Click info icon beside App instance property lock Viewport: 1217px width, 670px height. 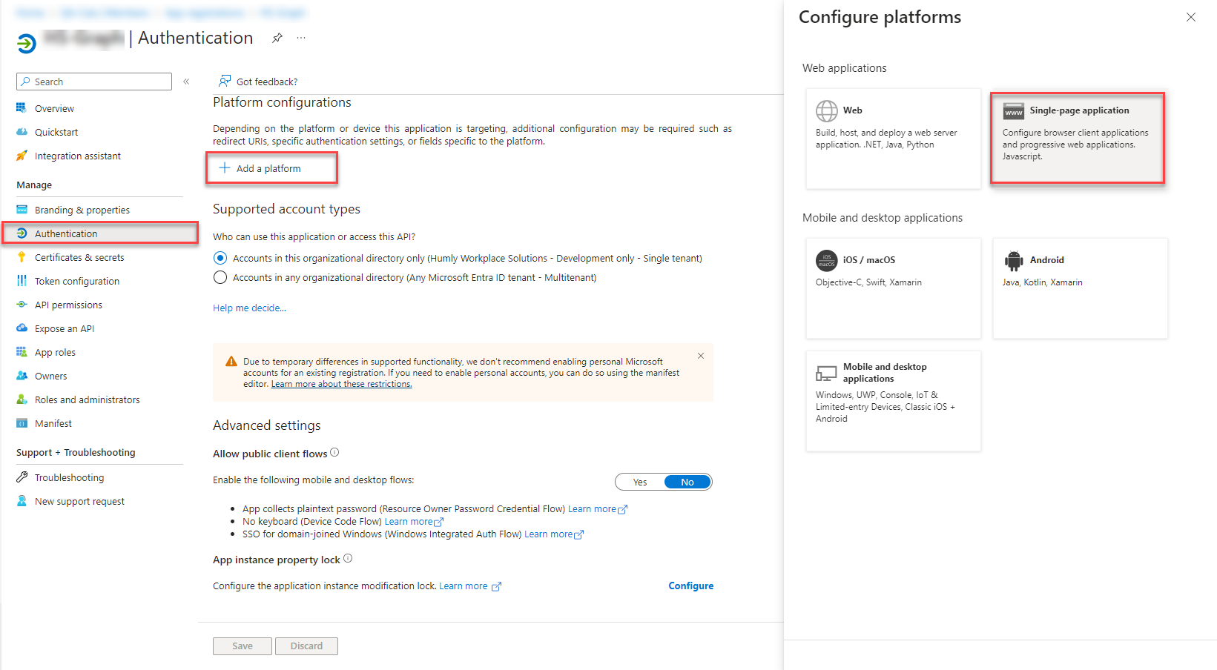coord(348,559)
